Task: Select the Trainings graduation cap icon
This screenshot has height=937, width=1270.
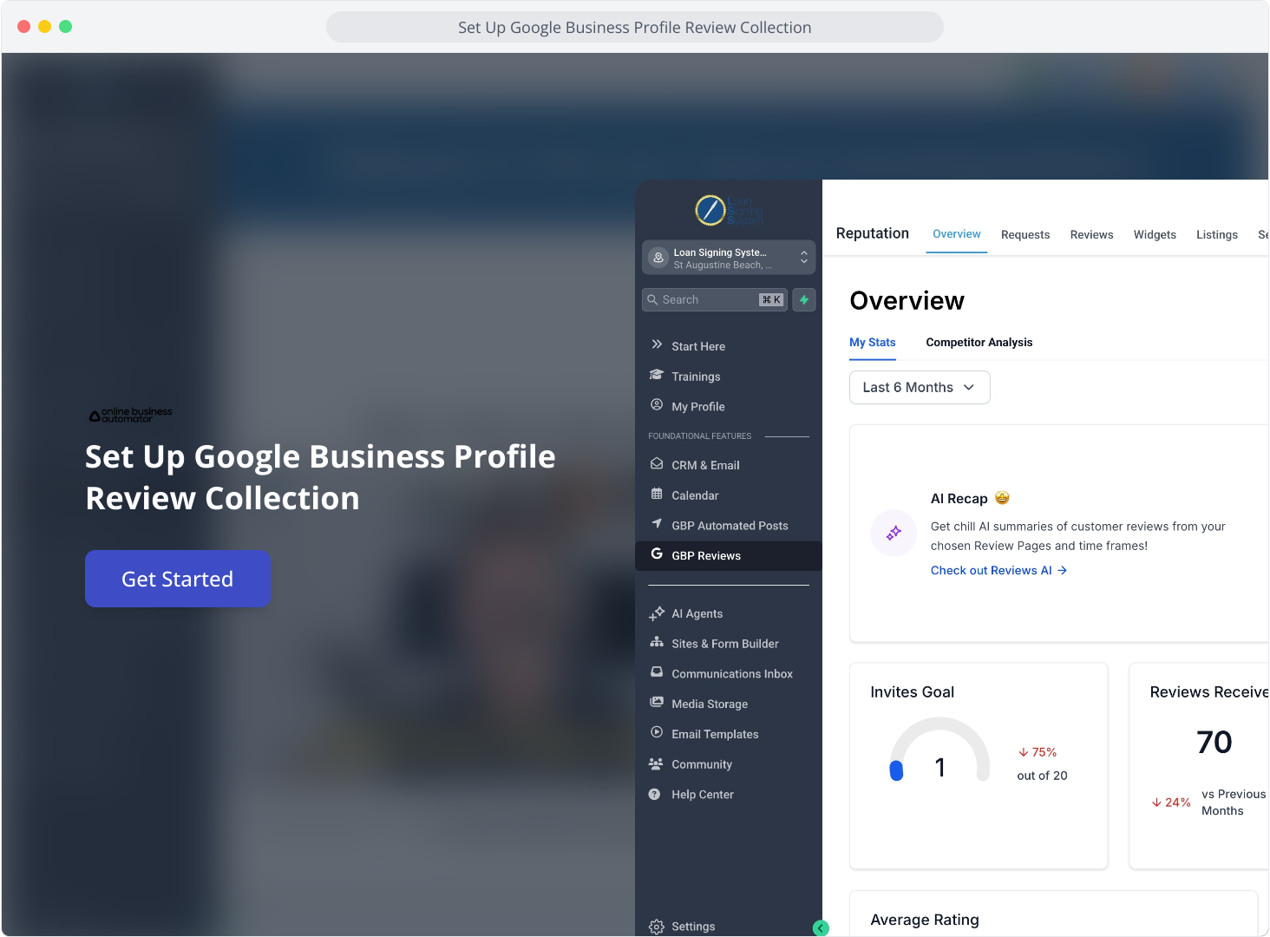Action: coord(657,375)
